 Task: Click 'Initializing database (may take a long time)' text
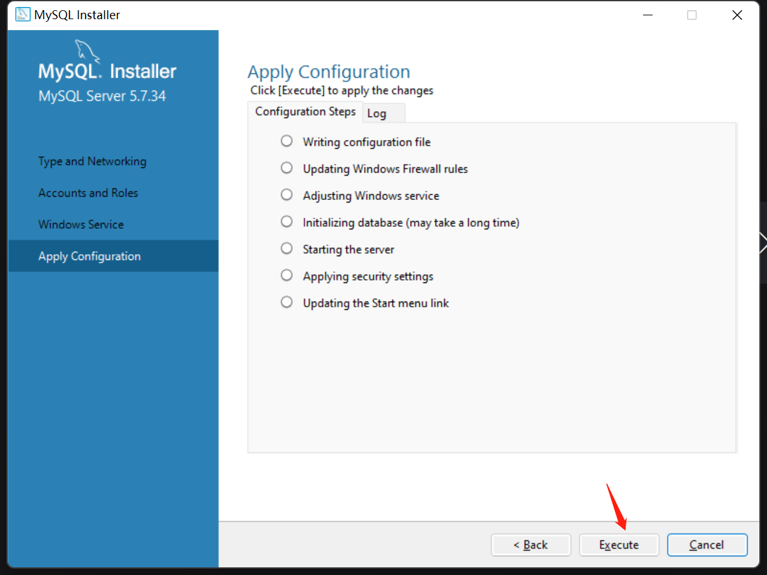411,223
